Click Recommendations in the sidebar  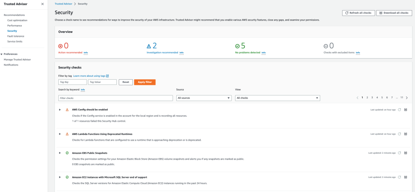click(14, 15)
